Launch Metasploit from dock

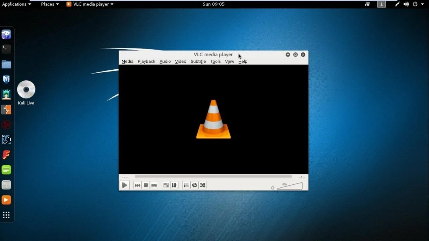6,79
